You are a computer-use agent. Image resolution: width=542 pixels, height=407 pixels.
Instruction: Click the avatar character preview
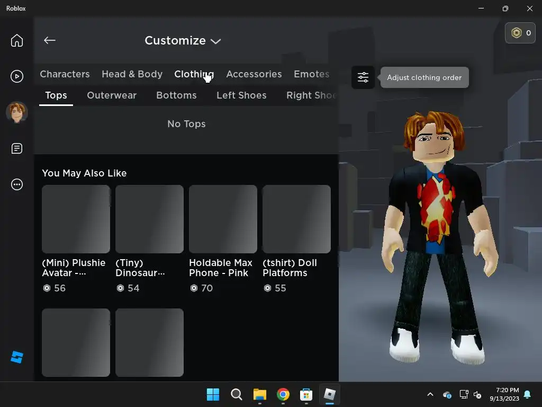tap(439, 237)
